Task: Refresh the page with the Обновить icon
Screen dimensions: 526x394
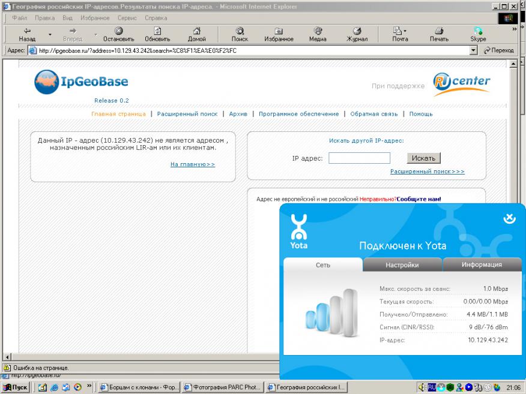Action: coord(157,31)
